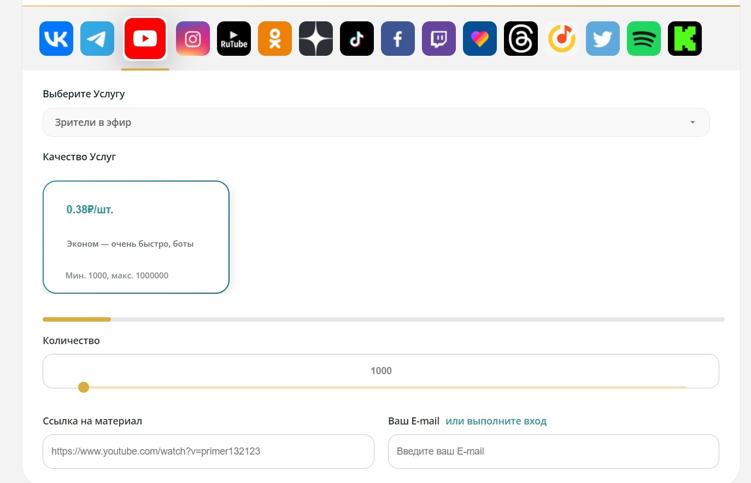The image size is (751, 483).
Task: Choose the Facebook icon
Action: 398,39
